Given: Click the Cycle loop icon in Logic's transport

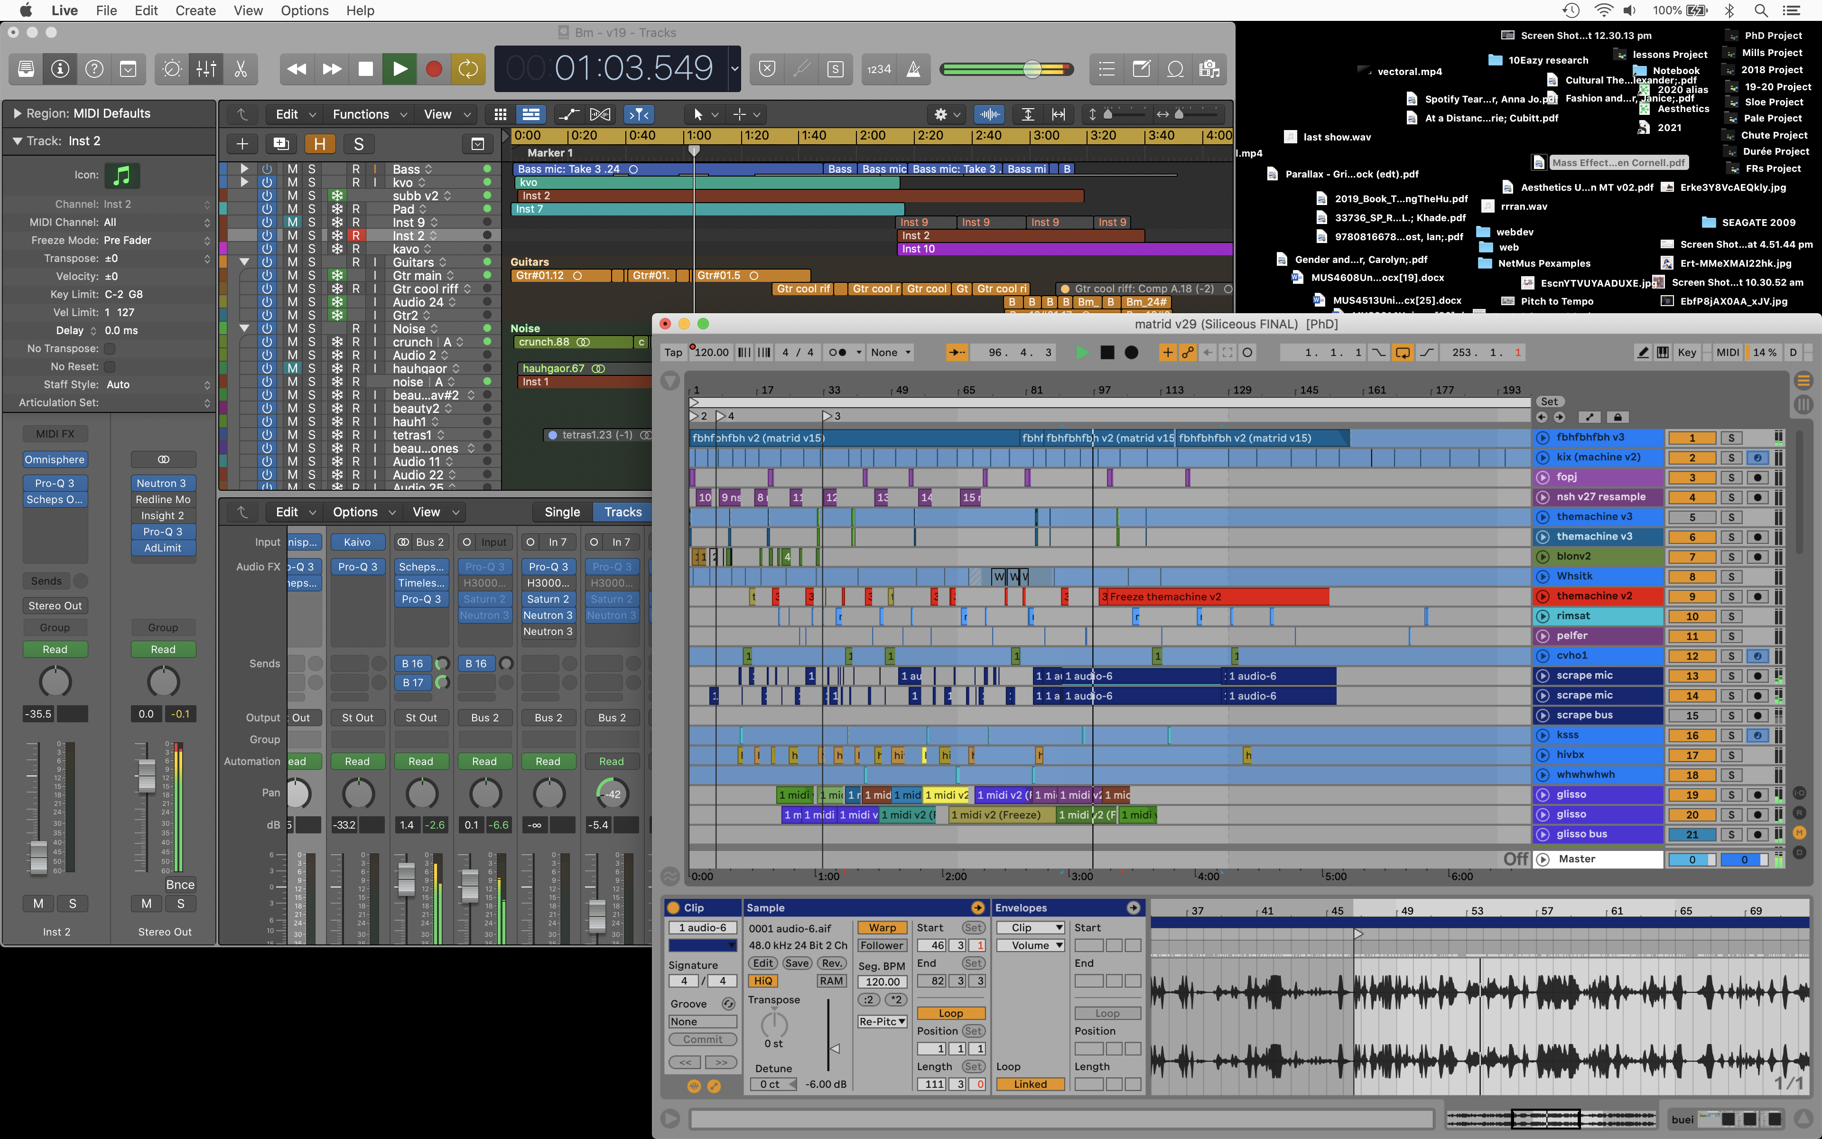Looking at the screenshot, I should [x=468, y=68].
